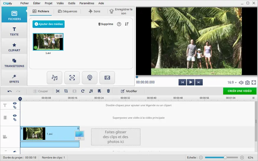Viewport: 258px width, 161px height.
Task: Toggle overlay video track visibility eye
Action: click(x=14, y=116)
